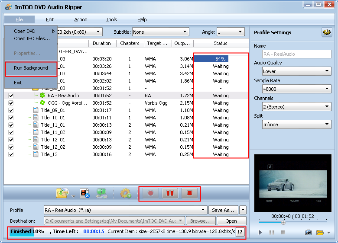
Task: Choose Run Background from File menu
Action: (x=31, y=69)
